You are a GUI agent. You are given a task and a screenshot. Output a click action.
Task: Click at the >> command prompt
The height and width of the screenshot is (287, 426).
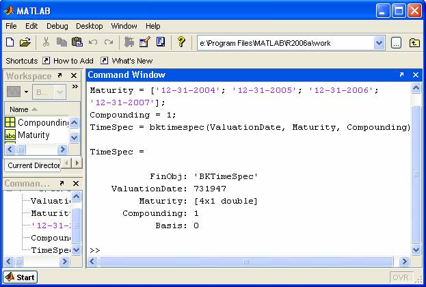(x=95, y=250)
